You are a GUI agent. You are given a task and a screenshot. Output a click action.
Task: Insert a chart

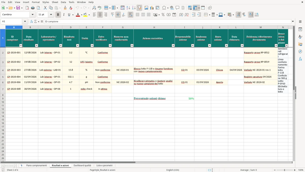152,8
